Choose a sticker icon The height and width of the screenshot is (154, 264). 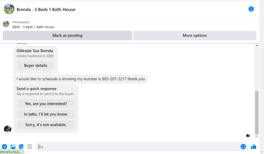click(x=21, y=147)
